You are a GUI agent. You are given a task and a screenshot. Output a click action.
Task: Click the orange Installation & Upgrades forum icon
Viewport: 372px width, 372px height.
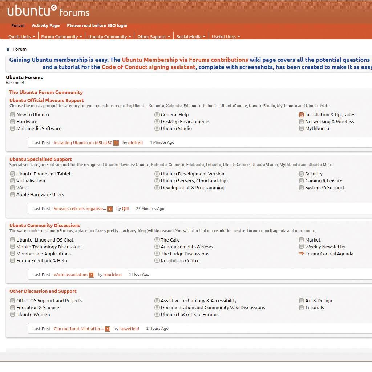[301, 114]
